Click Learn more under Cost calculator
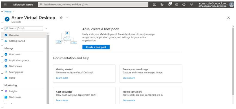This screenshot has width=236, height=109. click(x=62, y=100)
